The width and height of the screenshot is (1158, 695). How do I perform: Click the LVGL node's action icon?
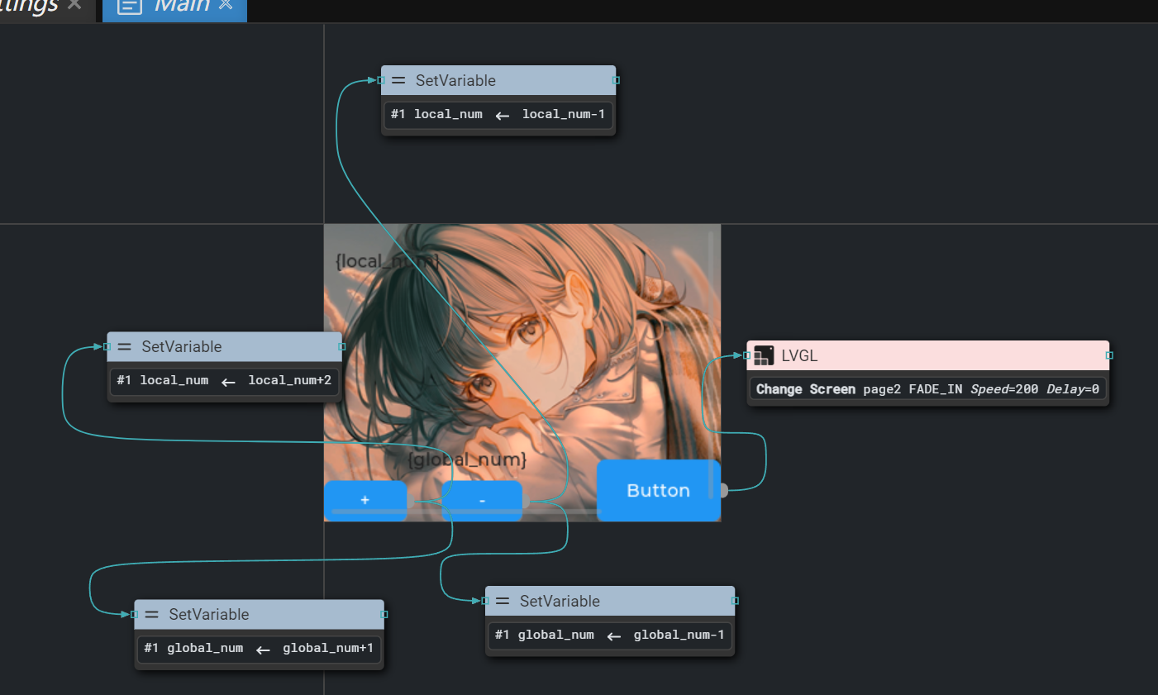765,356
